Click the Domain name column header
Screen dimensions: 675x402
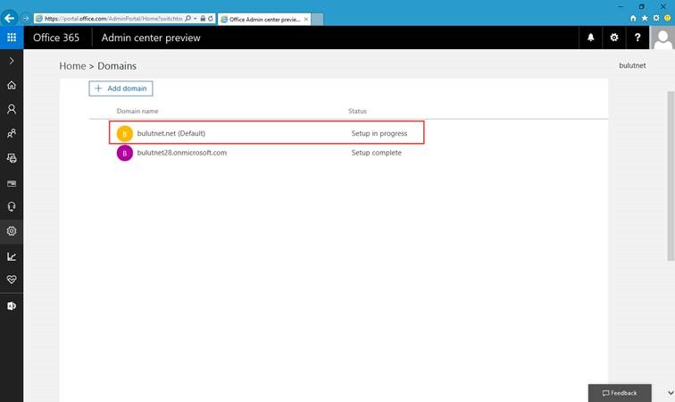tap(137, 111)
